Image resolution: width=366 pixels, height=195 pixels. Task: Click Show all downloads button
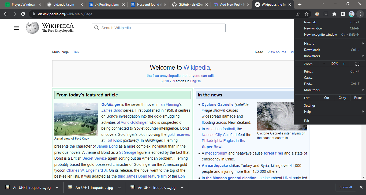346,187
